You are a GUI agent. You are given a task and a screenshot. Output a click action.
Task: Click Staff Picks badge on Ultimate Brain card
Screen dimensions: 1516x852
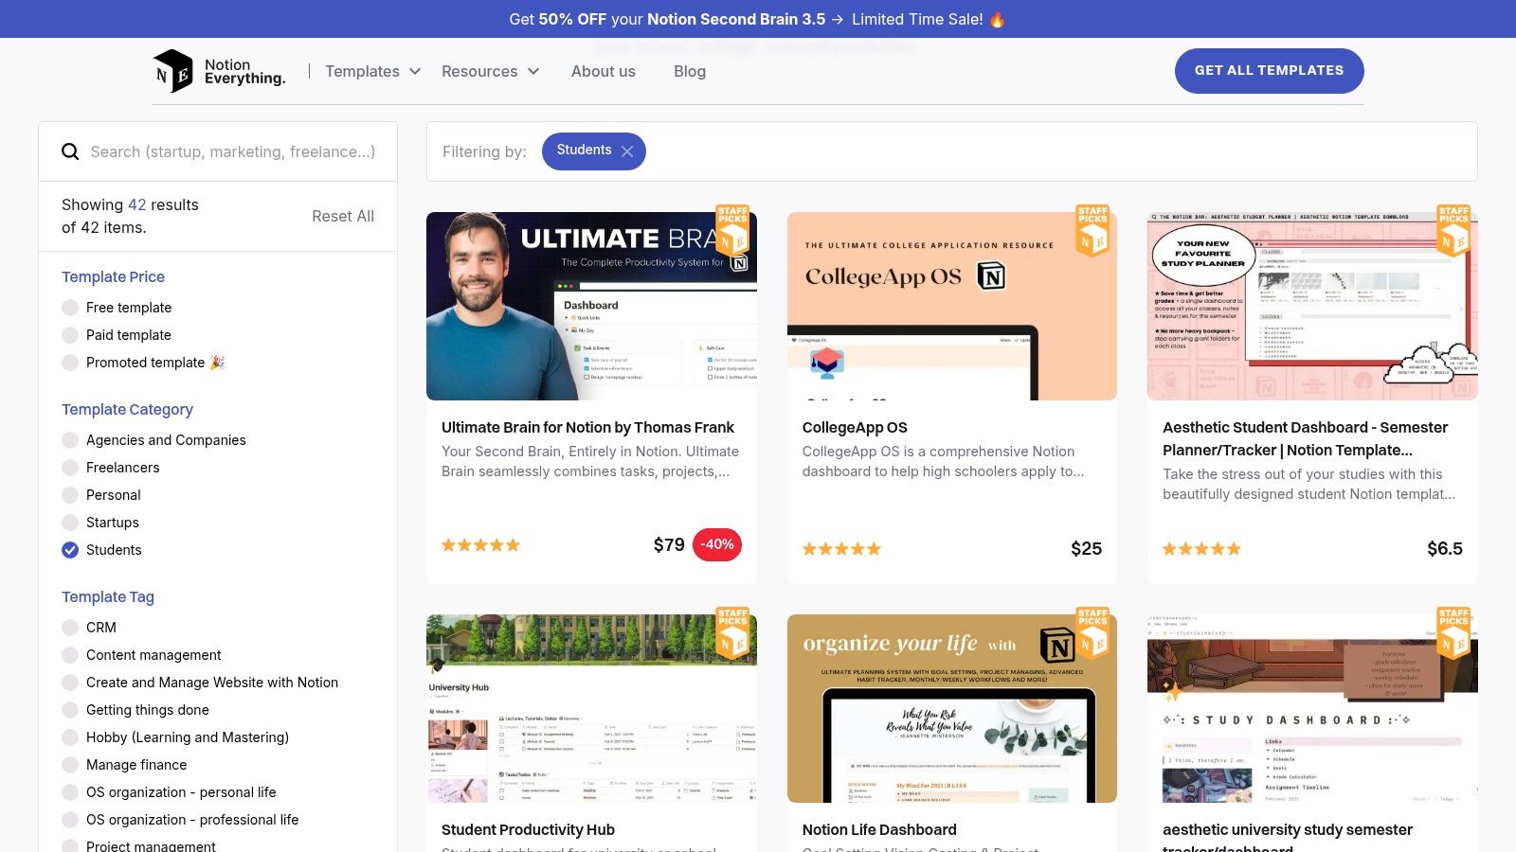(732, 231)
